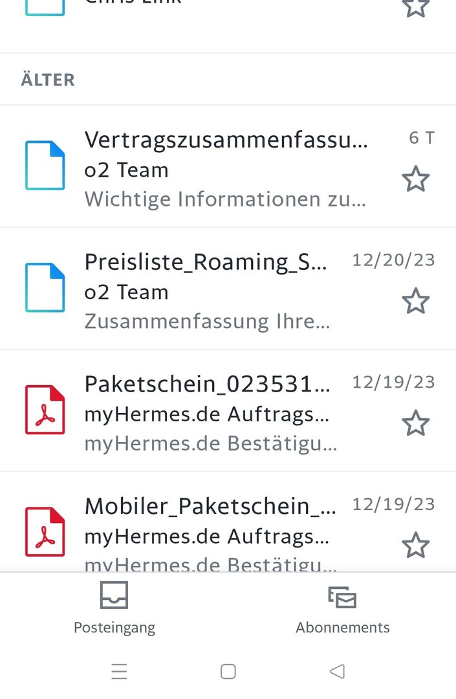This screenshot has height=699, width=456.
Task: Open the Preisliste_Roaming file title
Action: click(x=206, y=261)
